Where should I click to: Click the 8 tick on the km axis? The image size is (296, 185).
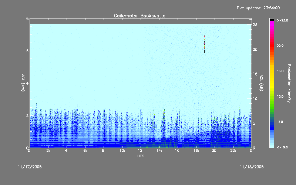click(27, 18)
